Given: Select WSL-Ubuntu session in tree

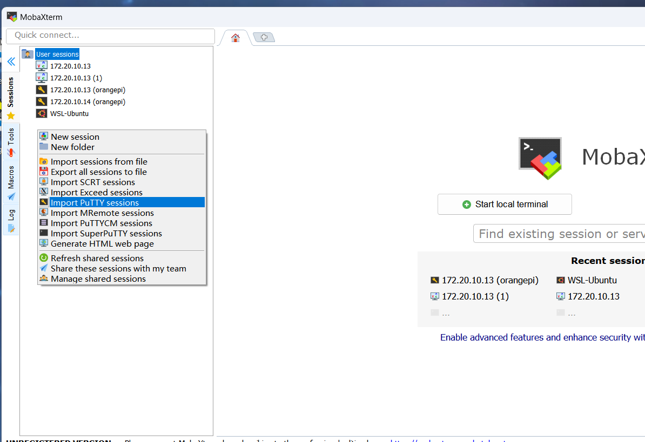Looking at the screenshot, I should [x=69, y=114].
